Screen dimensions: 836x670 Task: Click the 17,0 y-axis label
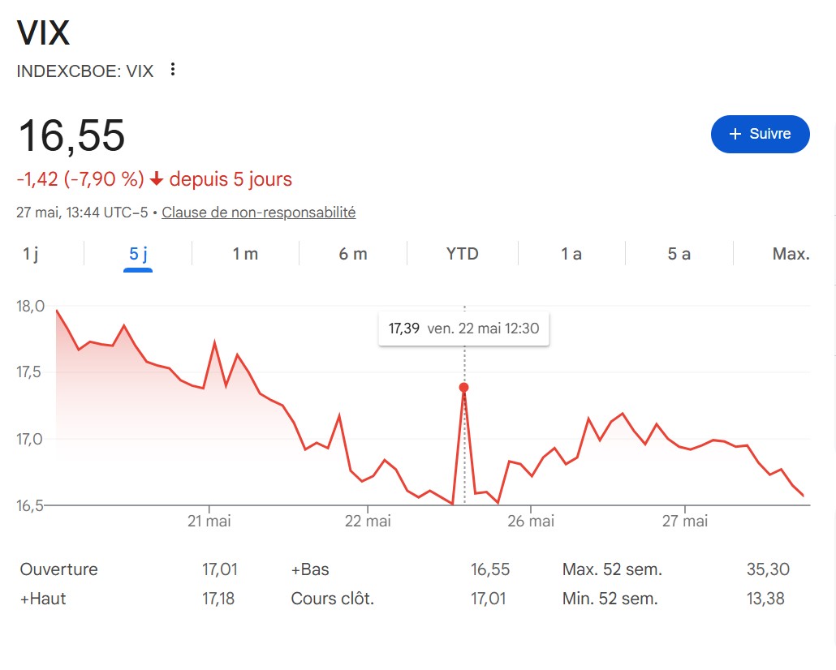coord(29,439)
